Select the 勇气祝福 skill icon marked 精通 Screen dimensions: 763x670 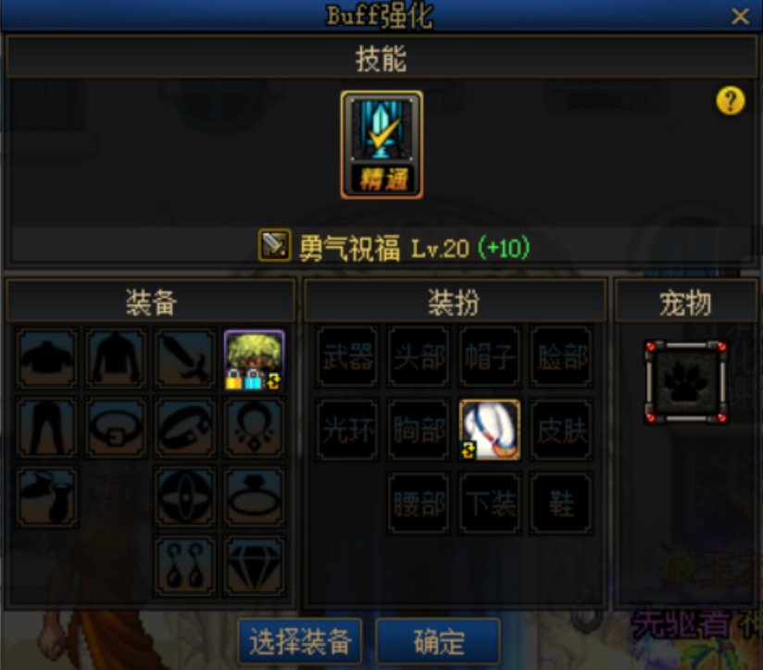(381, 144)
